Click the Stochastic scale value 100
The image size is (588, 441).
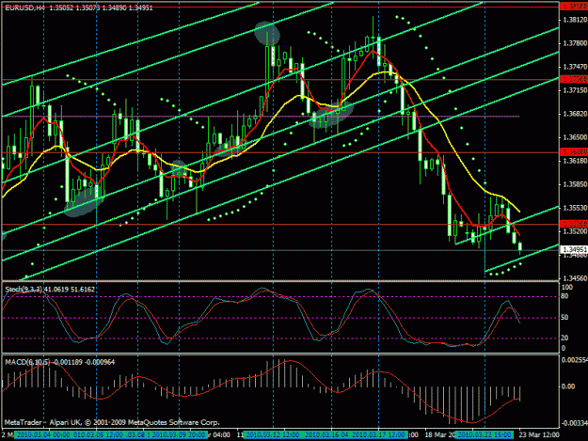[x=566, y=287]
